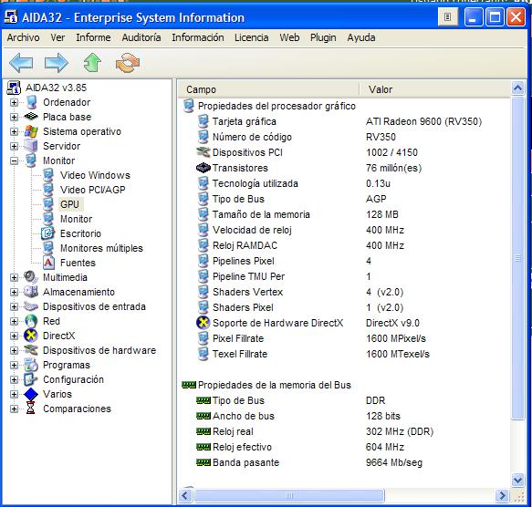Expand the Multimedia tree node

click(x=14, y=277)
